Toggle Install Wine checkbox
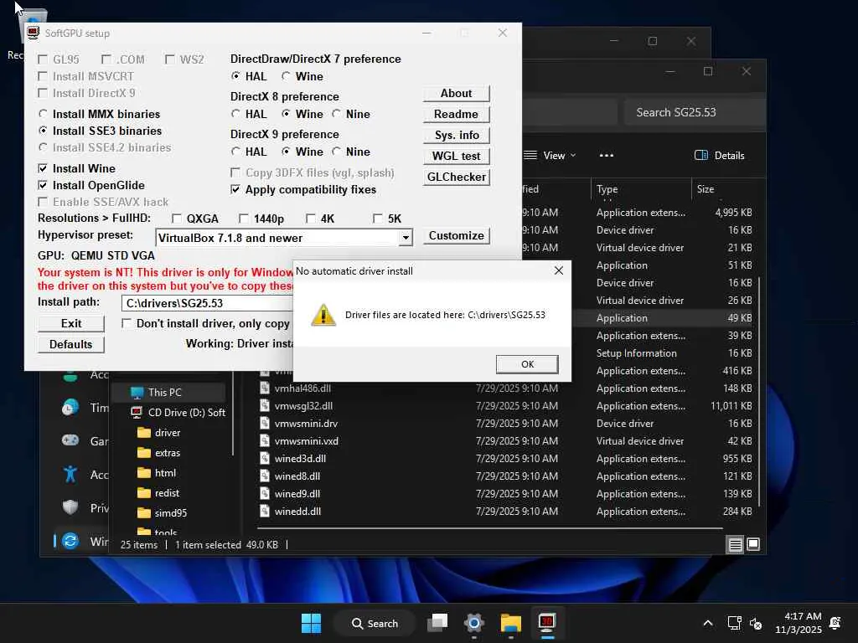 click(43, 168)
